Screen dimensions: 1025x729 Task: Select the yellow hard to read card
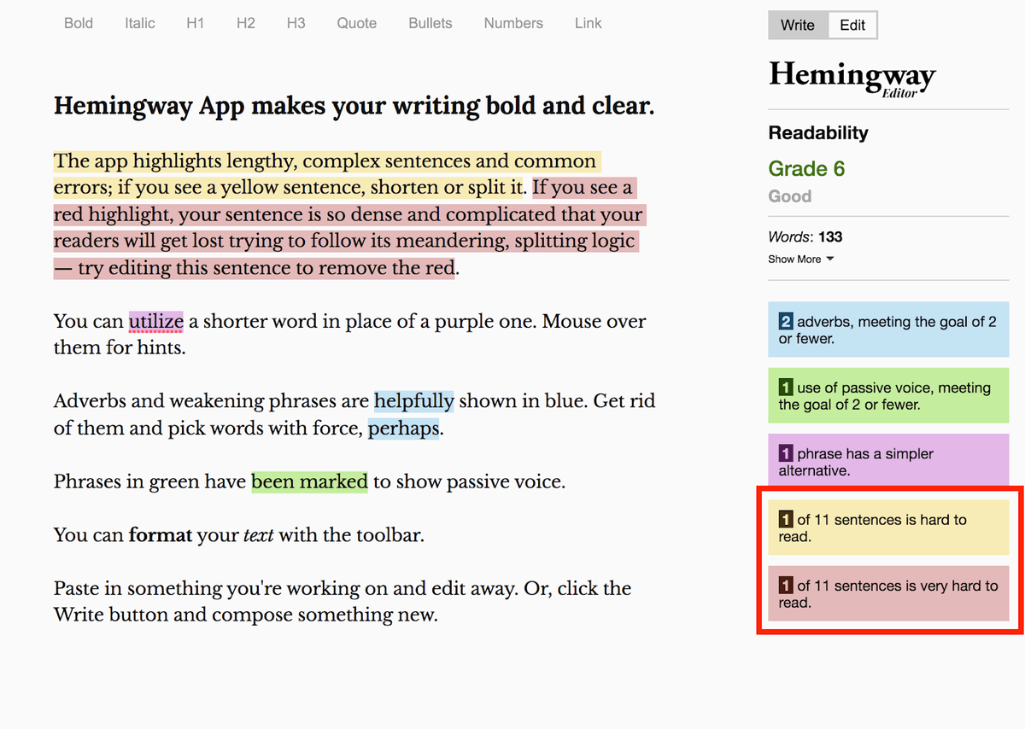[888, 527]
